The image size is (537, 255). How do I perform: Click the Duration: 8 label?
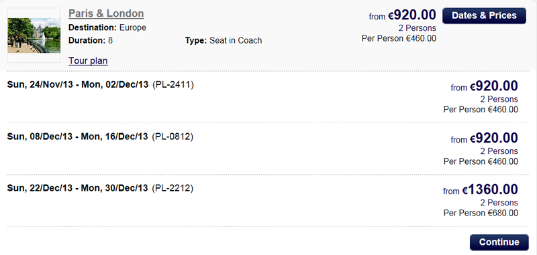click(x=91, y=41)
